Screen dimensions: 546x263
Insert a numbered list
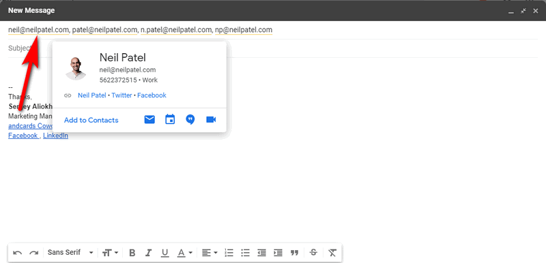coord(229,253)
